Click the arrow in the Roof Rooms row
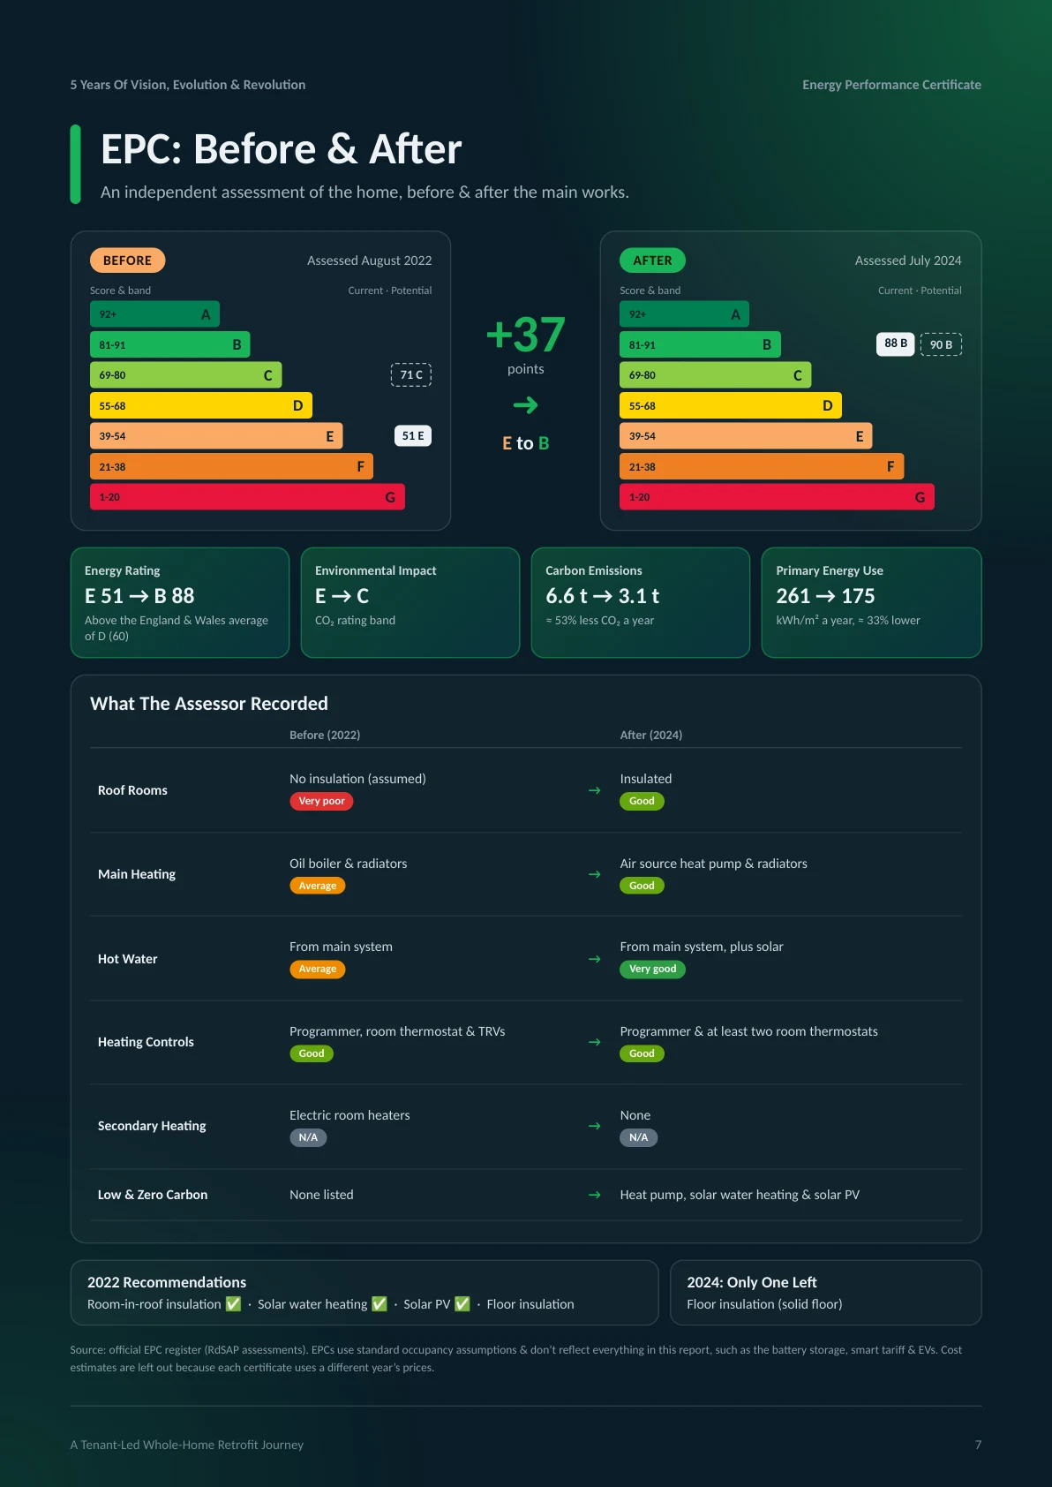Screen dimensions: 1052x1487 point(594,790)
